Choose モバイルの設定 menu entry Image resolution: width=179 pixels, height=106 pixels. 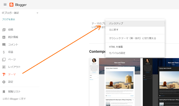pyautogui.click(x=135, y=53)
